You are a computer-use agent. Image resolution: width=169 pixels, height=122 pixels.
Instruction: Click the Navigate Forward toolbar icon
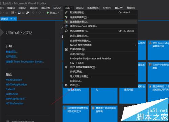(7, 13)
